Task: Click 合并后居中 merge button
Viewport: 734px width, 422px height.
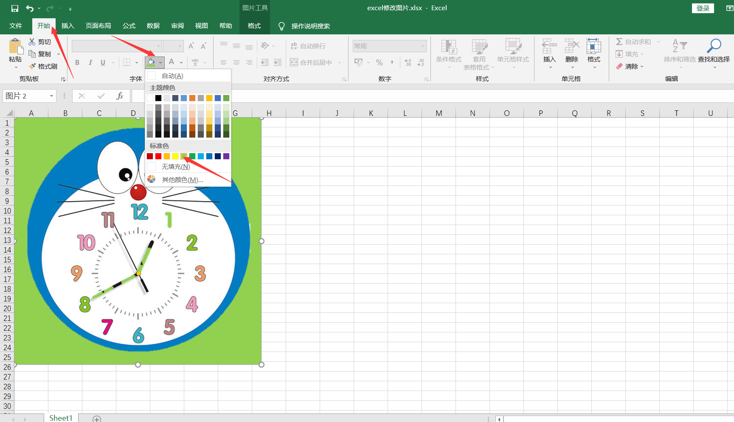Action: coord(311,62)
